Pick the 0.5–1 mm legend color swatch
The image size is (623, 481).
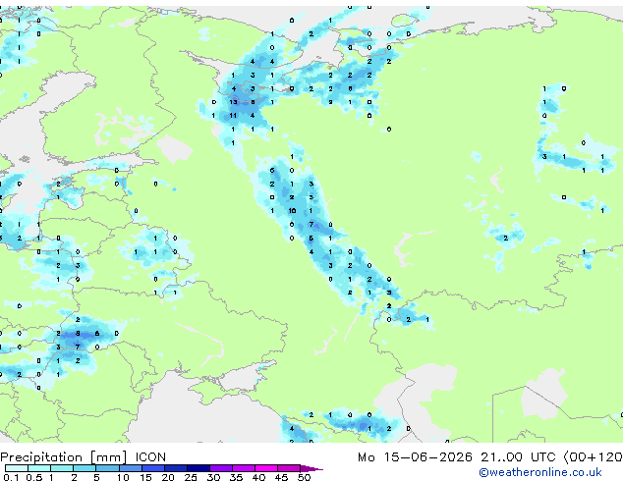(39, 468)
